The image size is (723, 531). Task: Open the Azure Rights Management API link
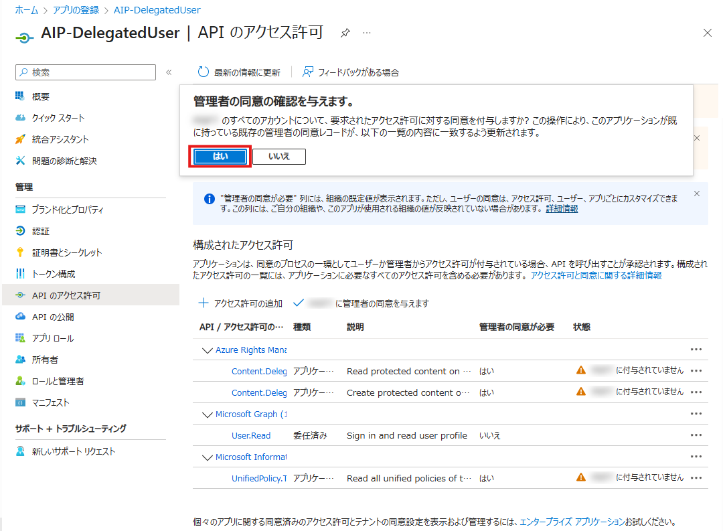coord(251,350)
